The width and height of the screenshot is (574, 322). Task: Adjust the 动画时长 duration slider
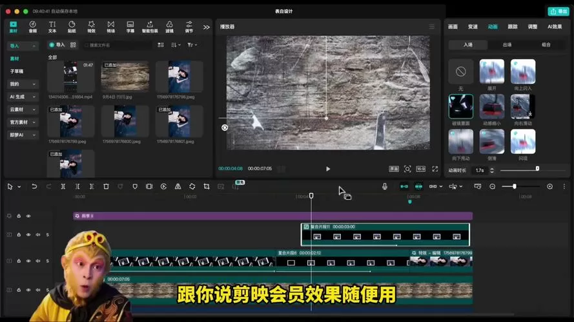[x=533, y=170]
